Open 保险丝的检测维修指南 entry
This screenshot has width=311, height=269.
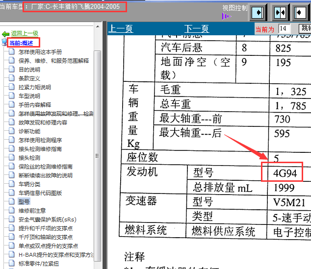point(46,167)
